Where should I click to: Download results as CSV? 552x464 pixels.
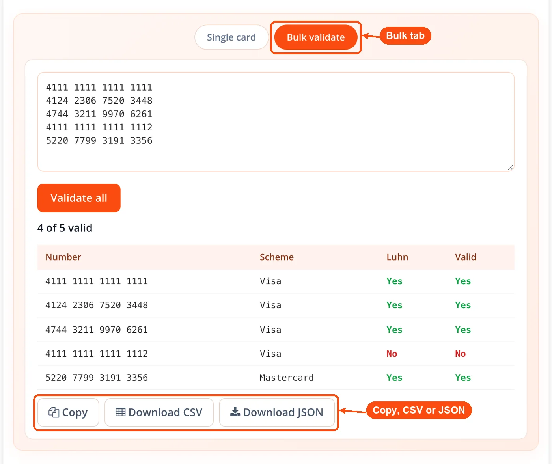click(159, 412)
